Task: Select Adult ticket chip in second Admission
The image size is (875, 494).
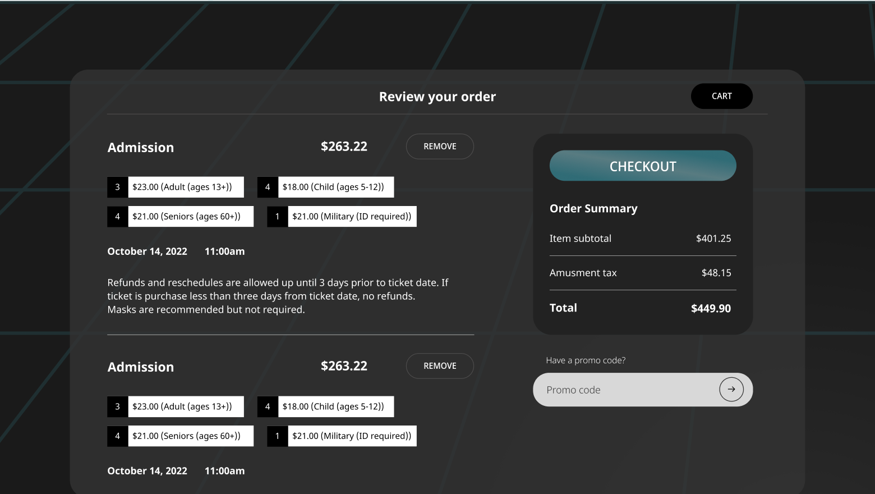Action: pyautogui.click(x=186, y=406)
